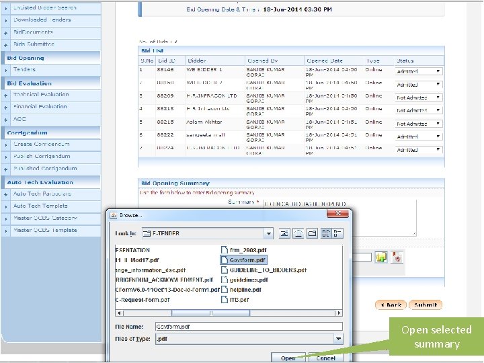Expand the BidDocuments sidebar item

click(5, 33)
